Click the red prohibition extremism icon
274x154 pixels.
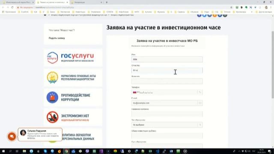[x=52, y=117]
